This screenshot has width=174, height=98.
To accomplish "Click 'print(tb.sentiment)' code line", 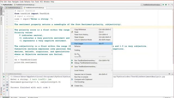I will [26, 62].
